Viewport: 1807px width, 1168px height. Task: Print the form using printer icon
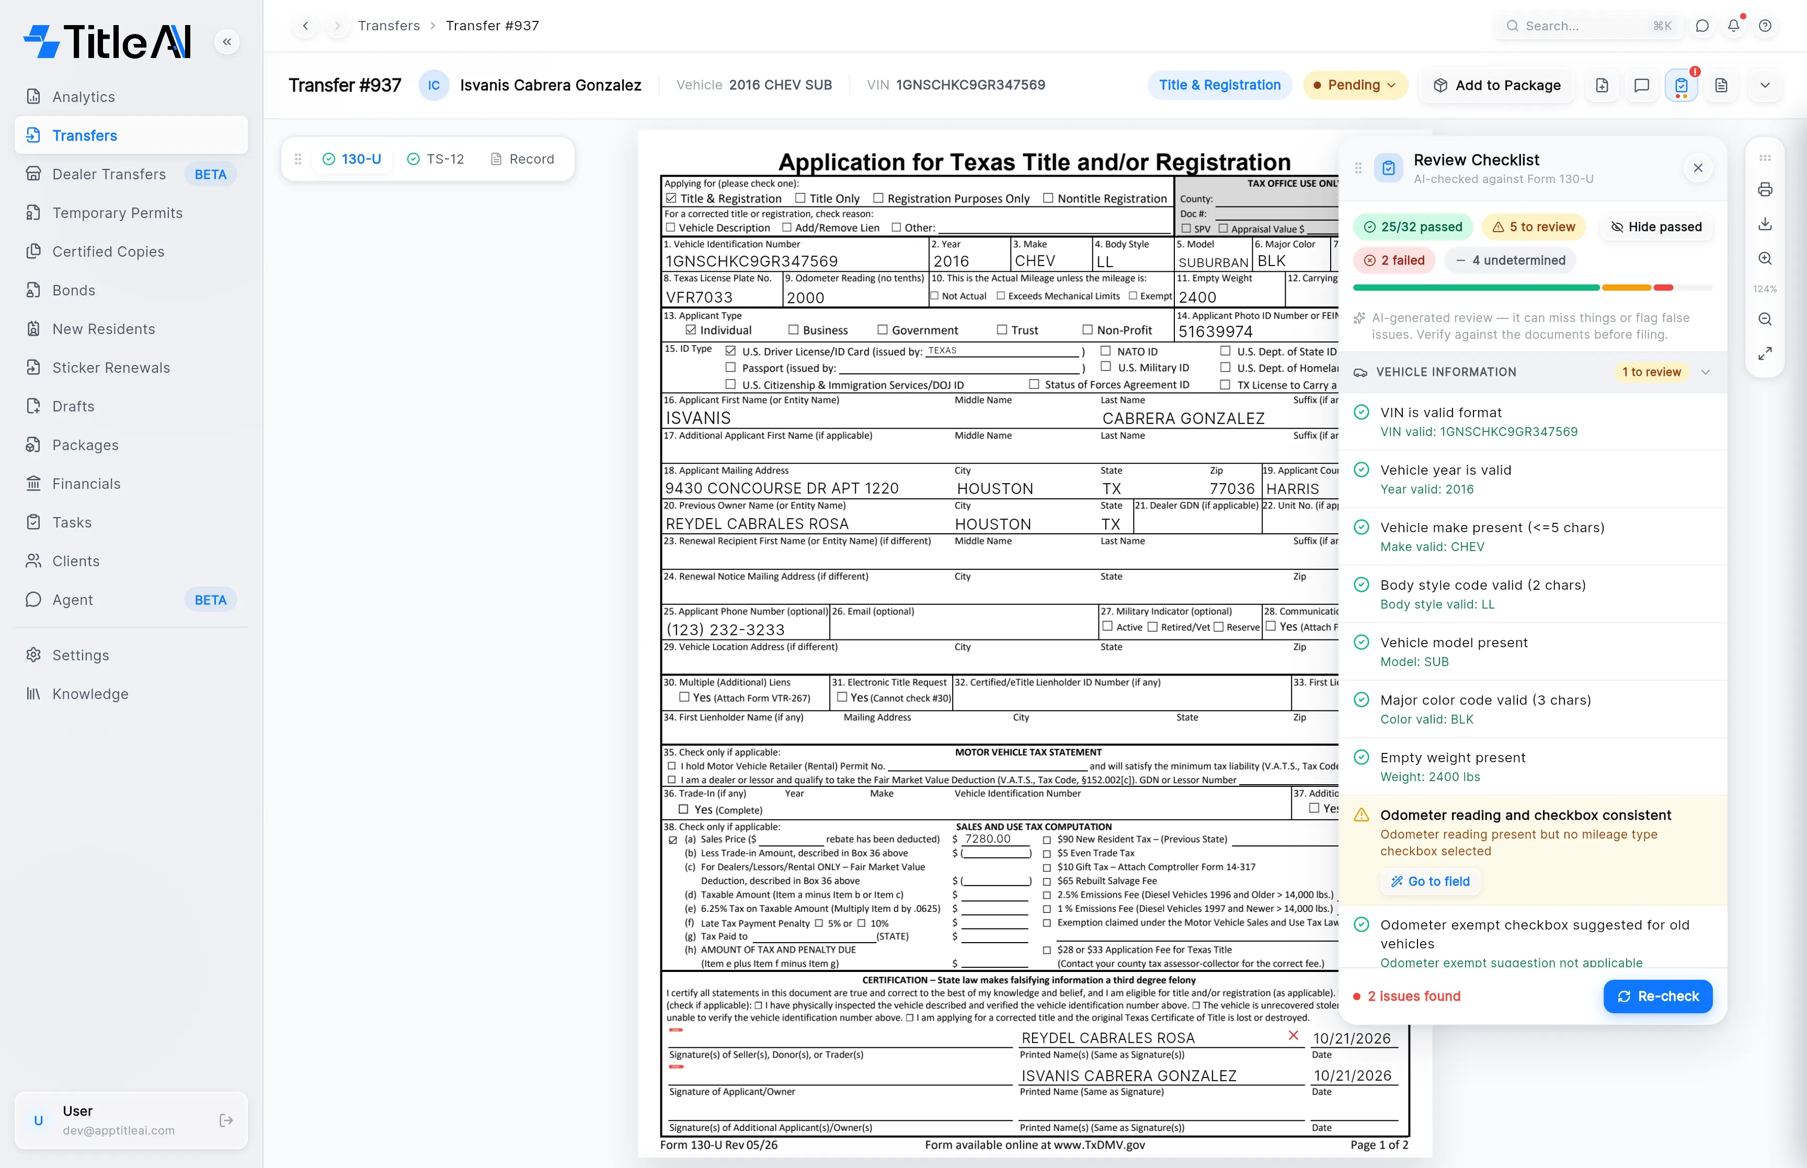[x=1765, y=190]
